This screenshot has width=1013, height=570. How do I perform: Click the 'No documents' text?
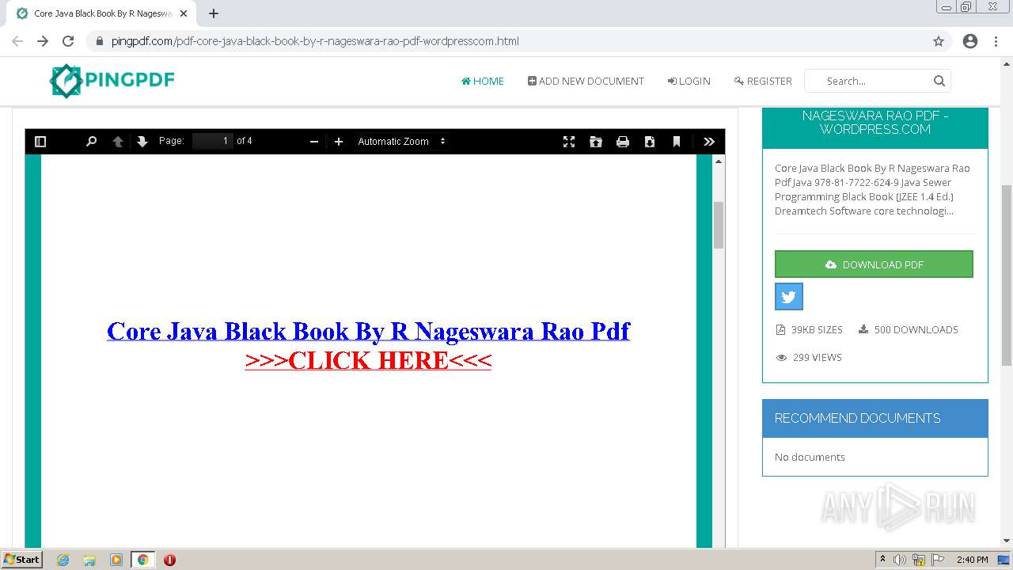point(810,457)
